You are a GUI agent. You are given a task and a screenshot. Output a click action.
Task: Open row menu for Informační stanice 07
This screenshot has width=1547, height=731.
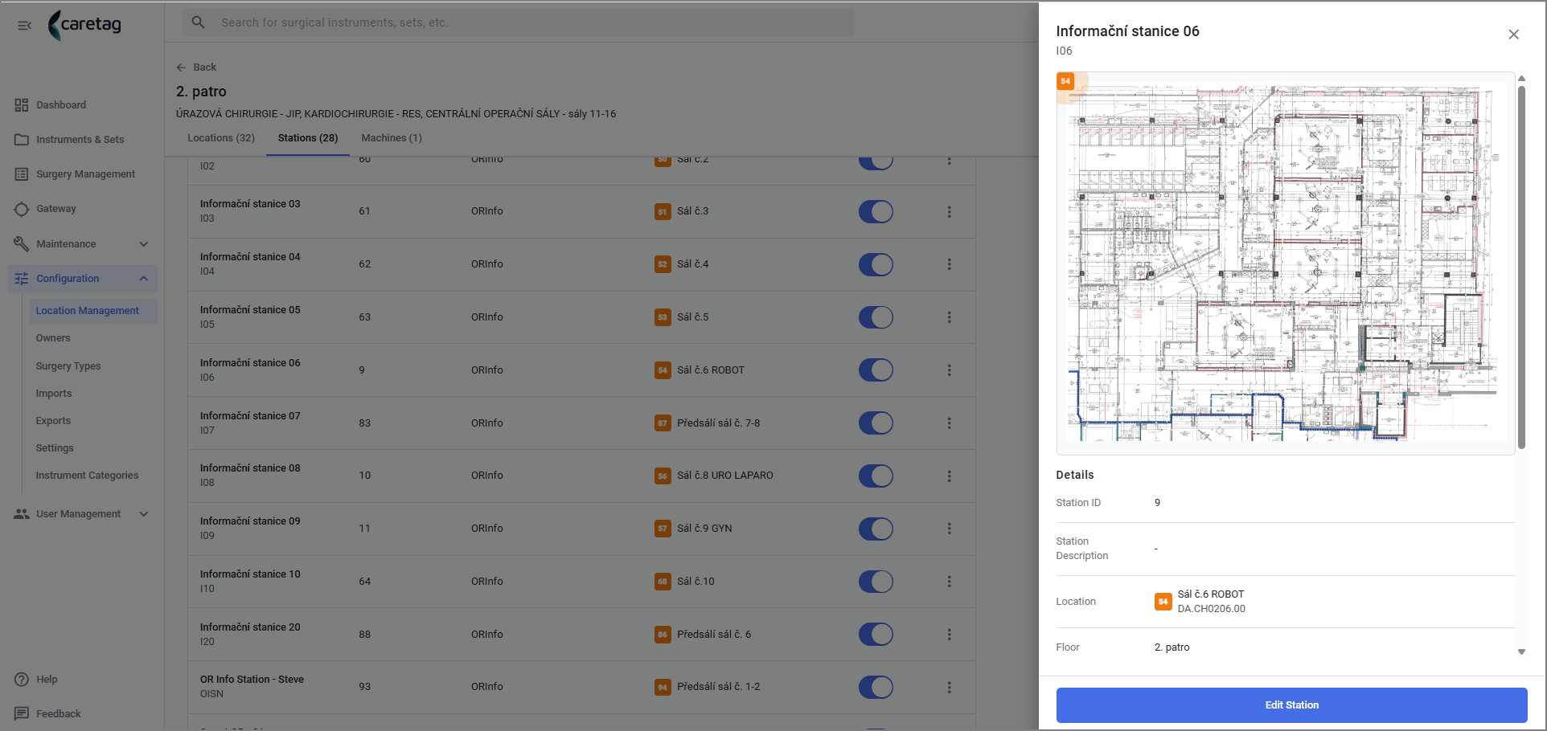pyautogui.click(x=950, y=423)
